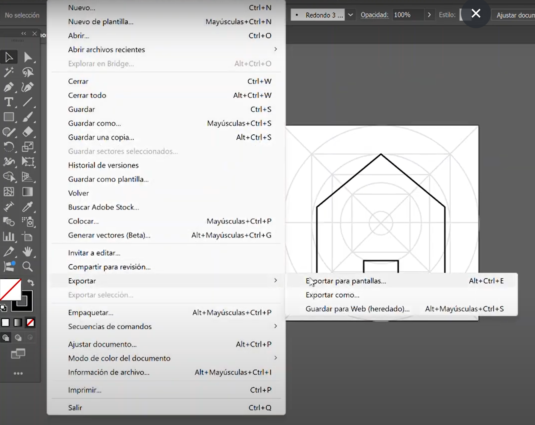Choose Exportar para pantallas
Image resolution: width=535 pixels, height=425 pixels.
[346, 281]
